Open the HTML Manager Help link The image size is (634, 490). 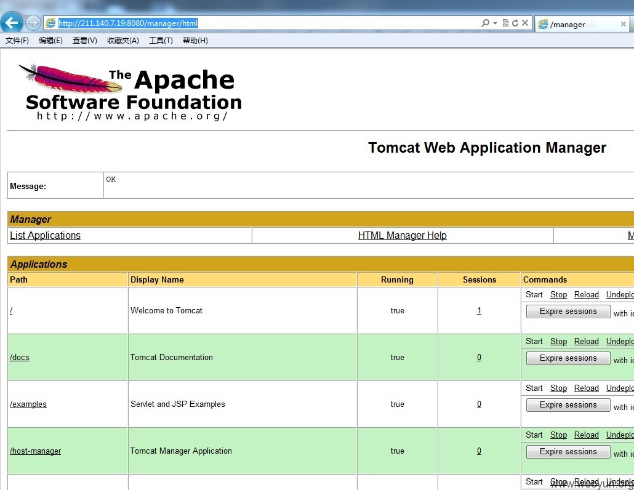tap(403, 235)
